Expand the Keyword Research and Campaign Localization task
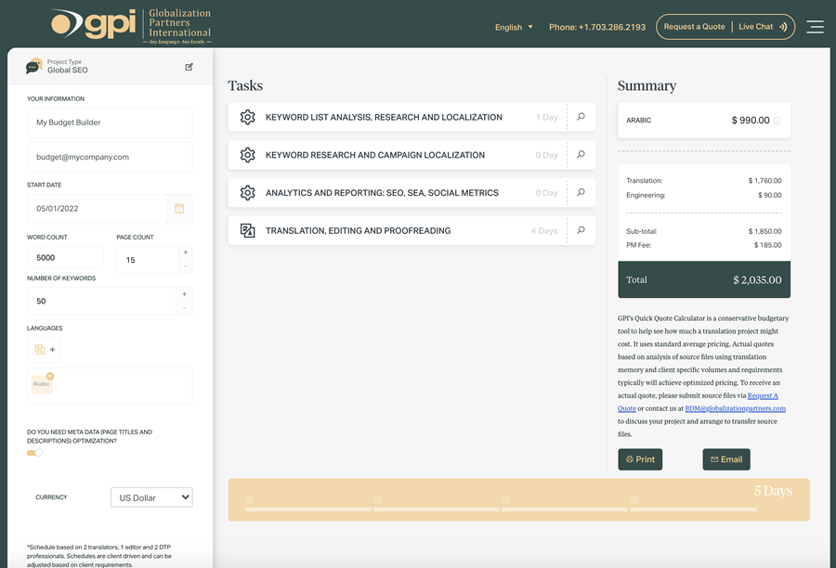 click(x=375, y=155)
